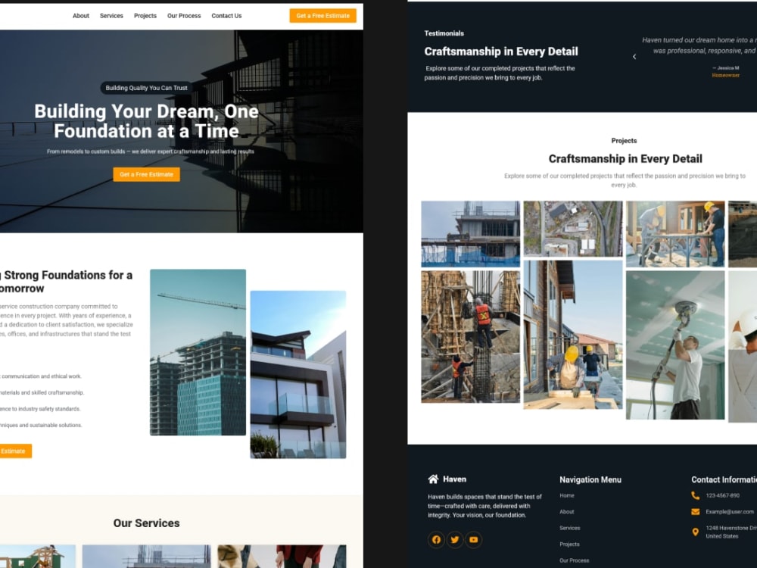Image resolution: width=757 pixels, height=568 pixels.
Task: Open the yellow hard hat carpenter photo
Action: pyautogui.click(x=573, y=335)
